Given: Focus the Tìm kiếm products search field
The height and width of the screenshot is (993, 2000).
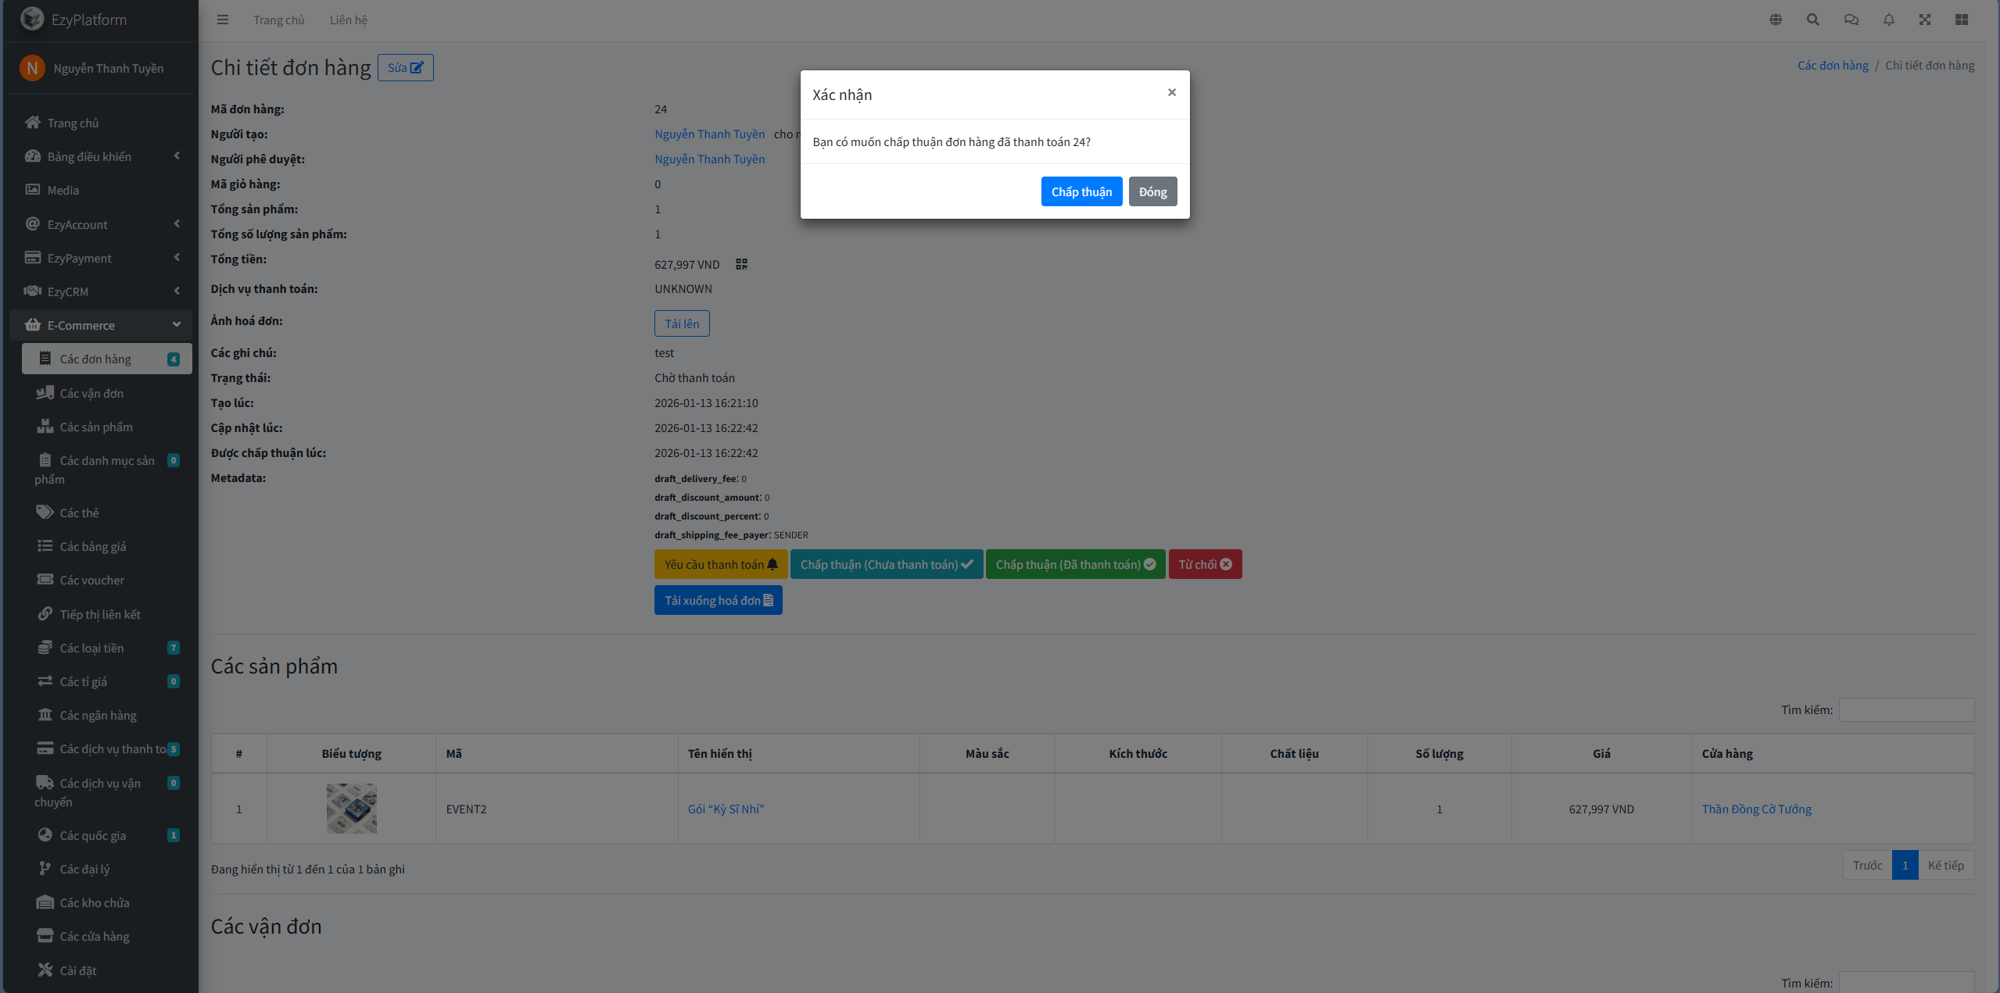Looking at the screenshot, I should [1905, 709].
